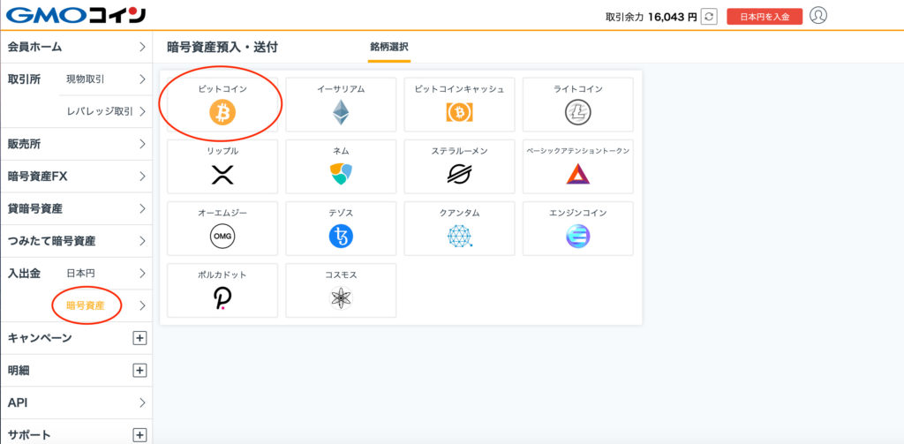
Task: Click chevron next to 暗号資産FX
Action: [x=142, y=177]
